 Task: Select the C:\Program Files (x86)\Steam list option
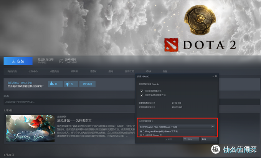pos(177,131)
